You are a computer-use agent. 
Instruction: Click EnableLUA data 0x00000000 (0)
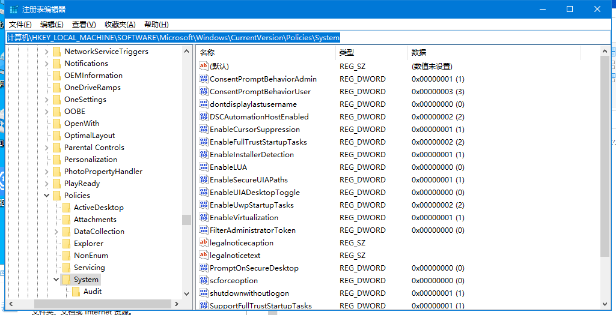tap(438, 167)
